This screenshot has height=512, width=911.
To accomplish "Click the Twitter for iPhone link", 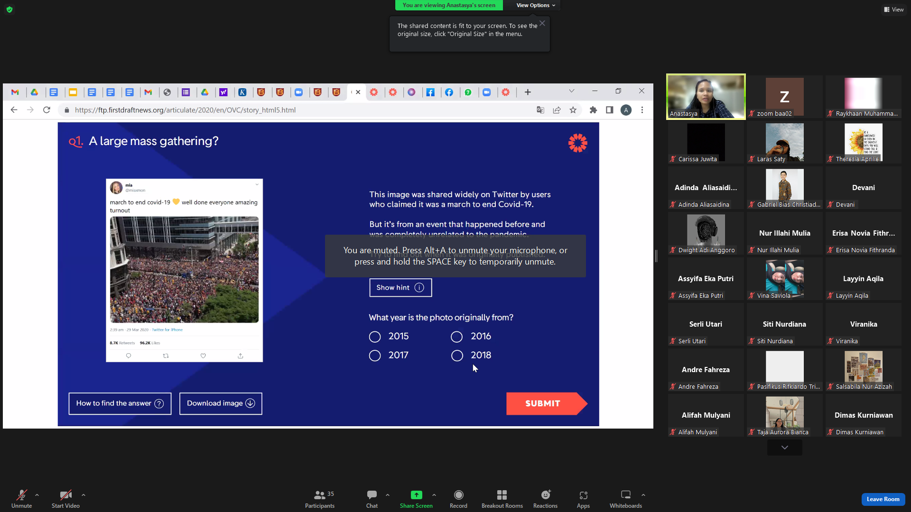I will tap(167, 330).
